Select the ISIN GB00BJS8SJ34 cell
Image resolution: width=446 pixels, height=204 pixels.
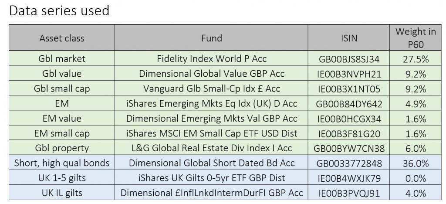tap(349, 58)
